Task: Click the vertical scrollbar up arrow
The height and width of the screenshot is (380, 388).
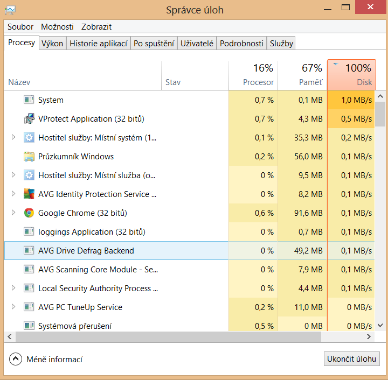Action: (380, 96)
